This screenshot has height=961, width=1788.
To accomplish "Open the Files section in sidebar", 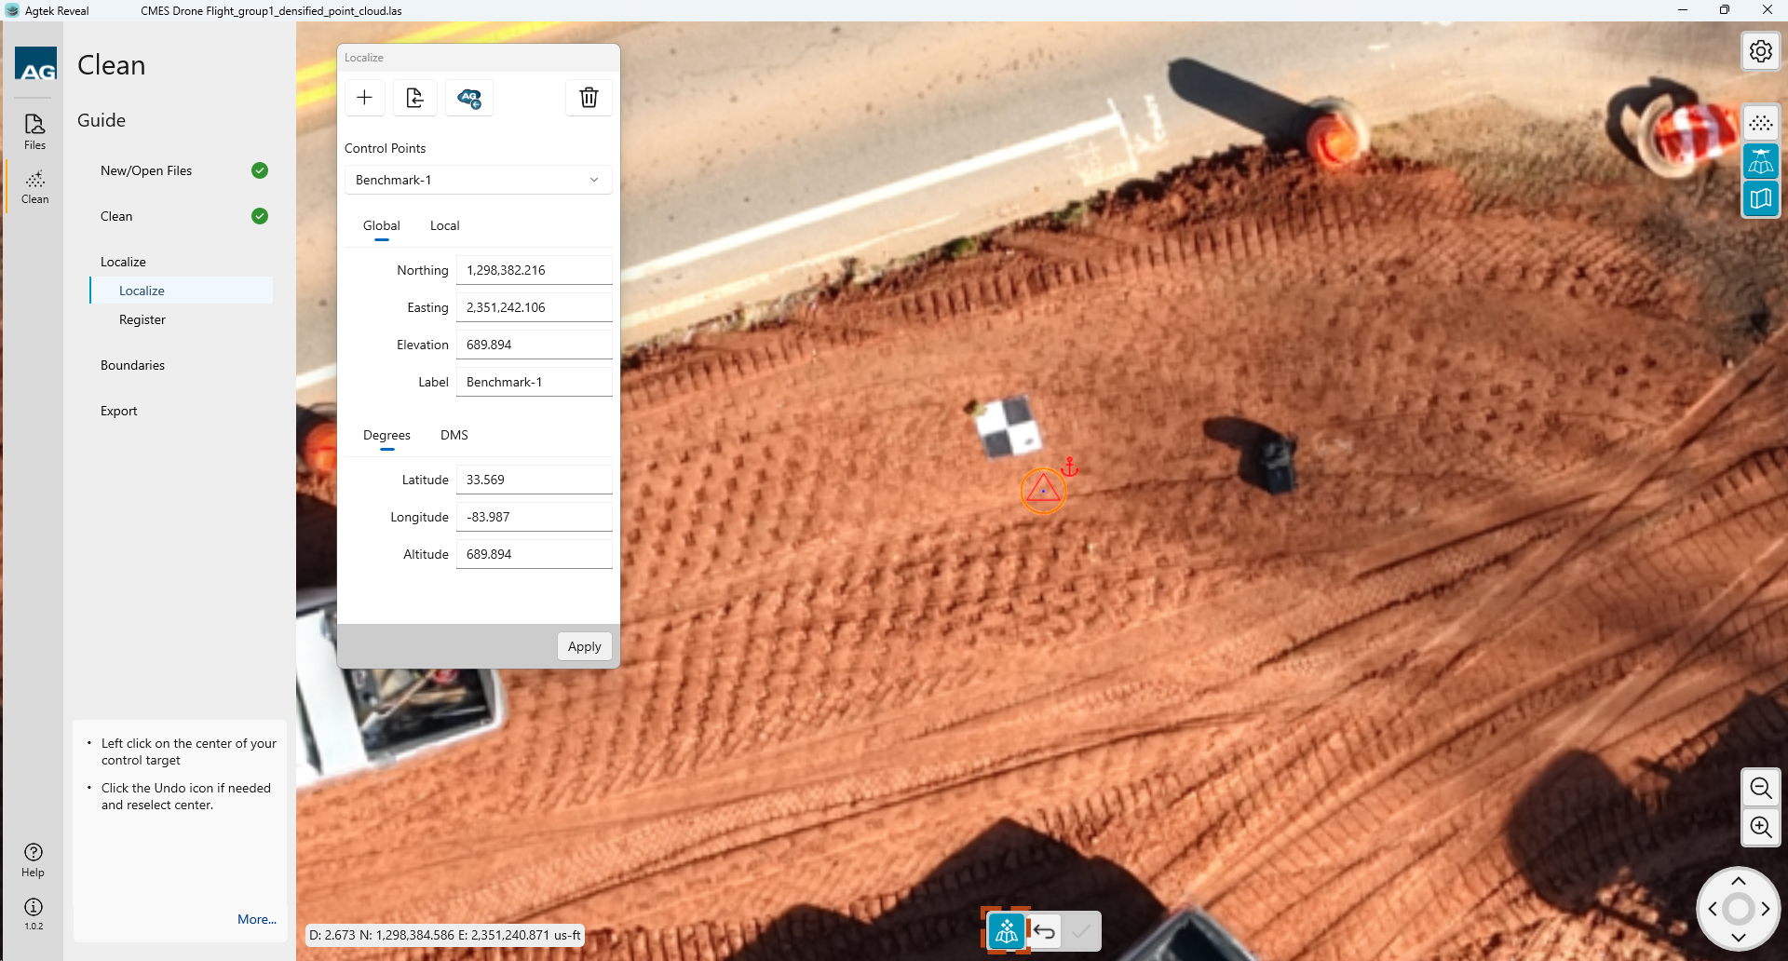I will (x=34, y=131).
